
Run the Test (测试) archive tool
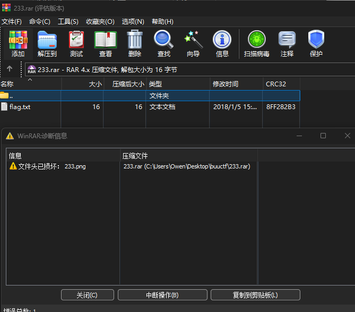click(x=76, y=43)
